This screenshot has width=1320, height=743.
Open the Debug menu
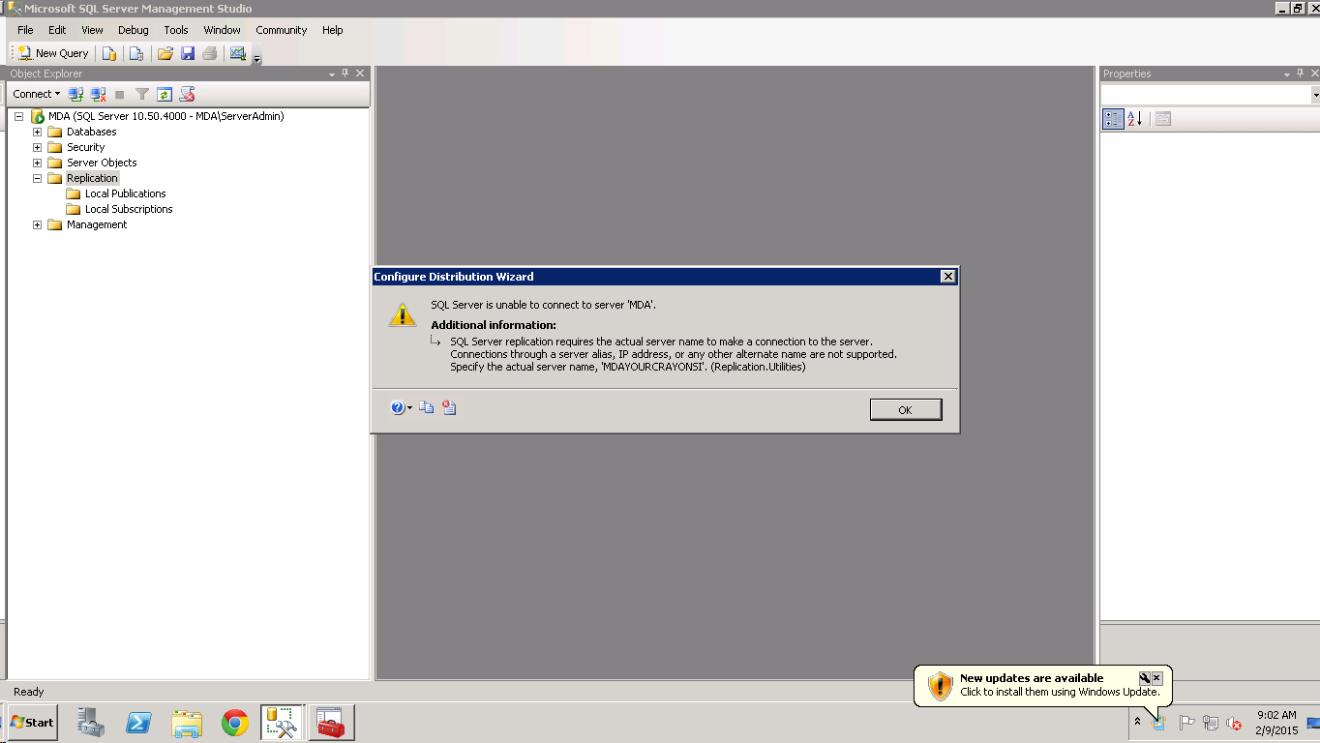tap(134, 30)
